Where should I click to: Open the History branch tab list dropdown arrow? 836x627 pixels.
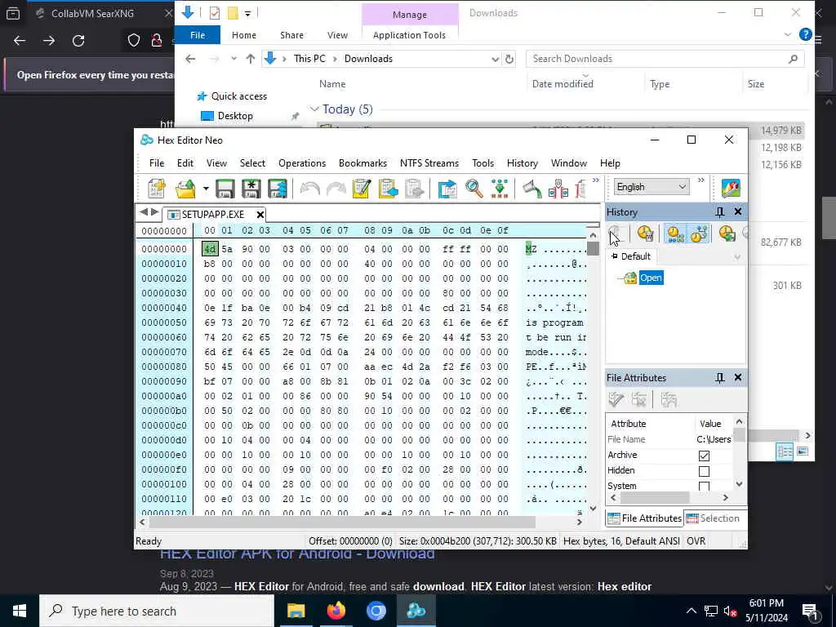click(737, 257)
